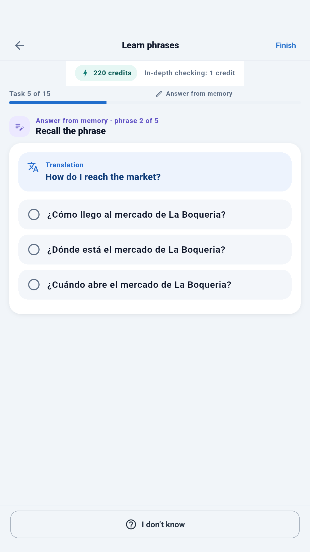This screenshot has width=310, height=552.
Task: Click the Finish link
Action: pos(286,45)
